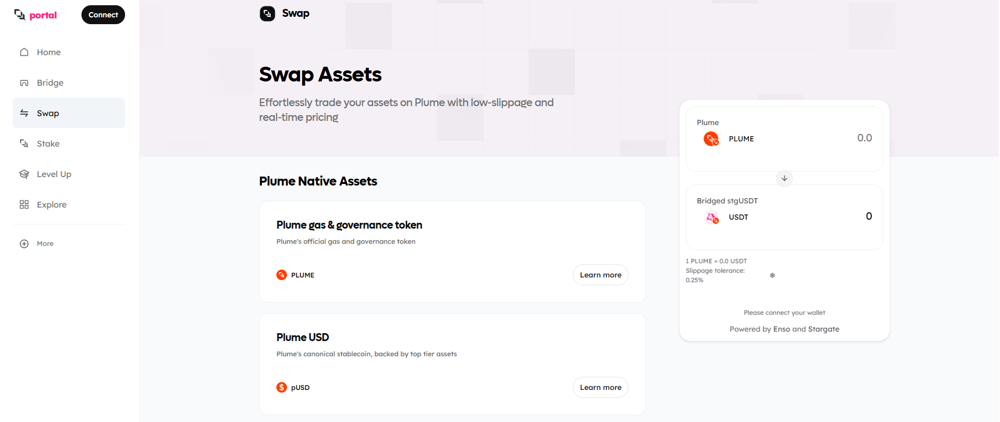The height and width of the screenshot is (422, 1000).
Task: Open the PLUME source token selector
Action: (729, 139)
